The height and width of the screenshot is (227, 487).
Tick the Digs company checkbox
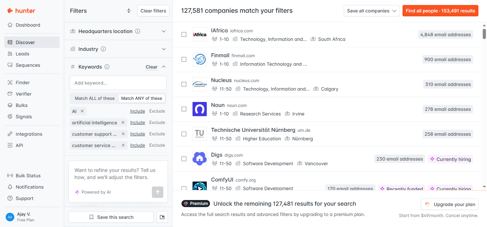[x=184, y=159]
